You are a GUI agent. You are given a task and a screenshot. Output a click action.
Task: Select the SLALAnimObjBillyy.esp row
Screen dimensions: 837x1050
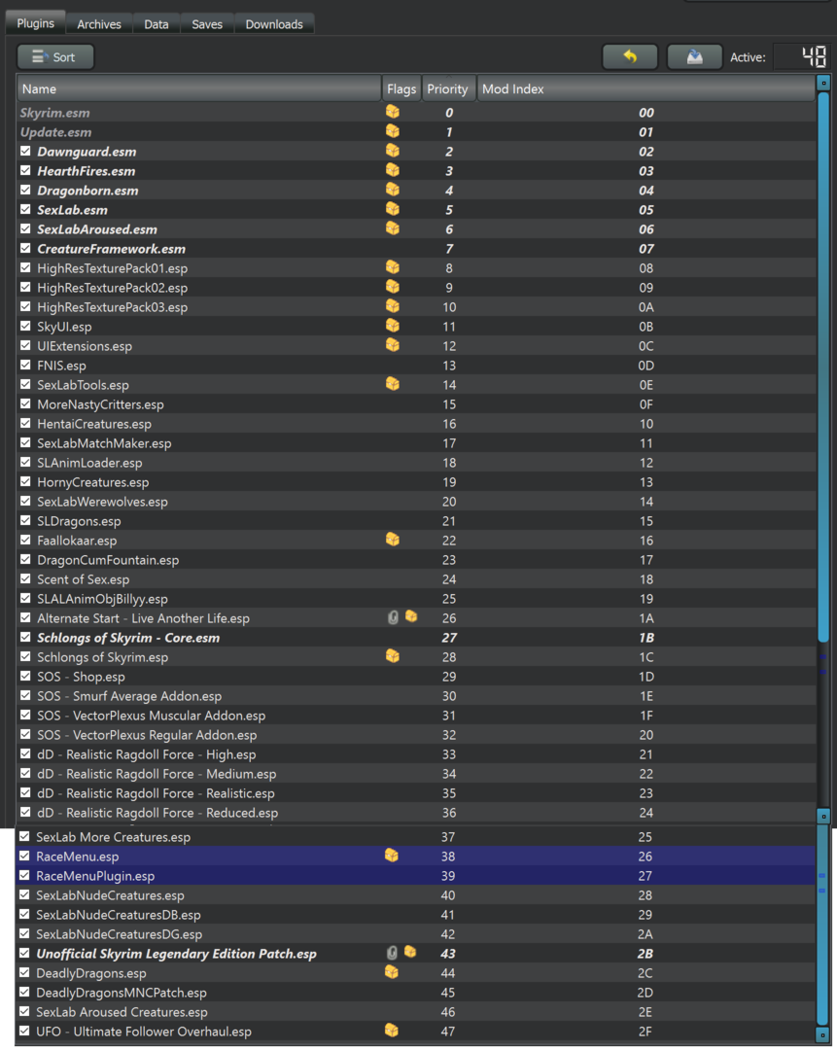coord(416,598)
